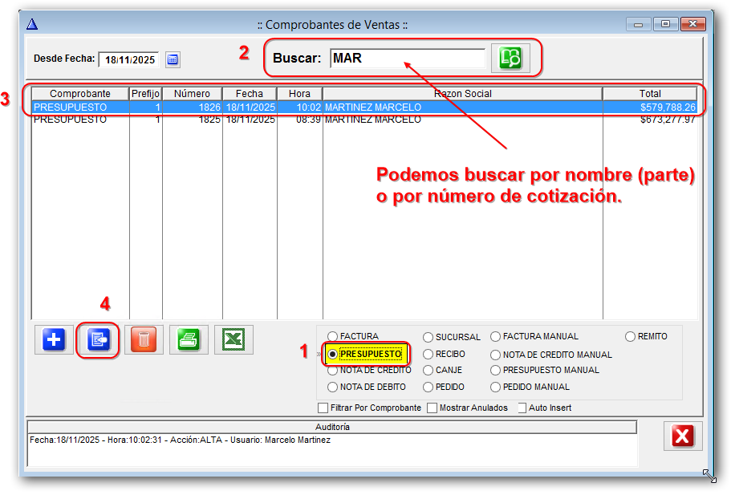The width and height of the screenshot is (731, 495).
Task: Check the Auto Insert option
Action: coord(522,408)
